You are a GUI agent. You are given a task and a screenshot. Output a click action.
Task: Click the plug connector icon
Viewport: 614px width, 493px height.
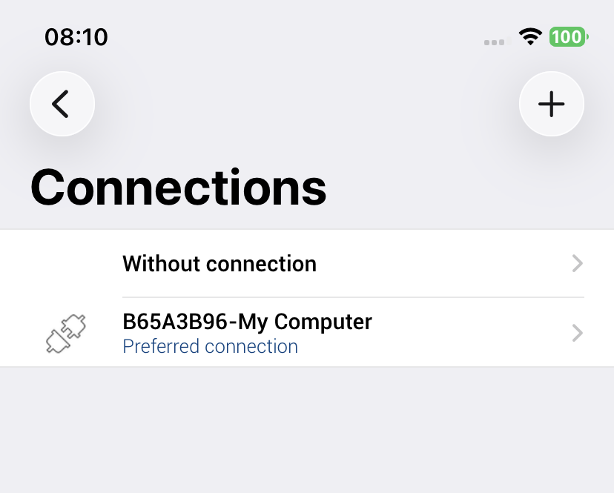(x=66, y=334)
